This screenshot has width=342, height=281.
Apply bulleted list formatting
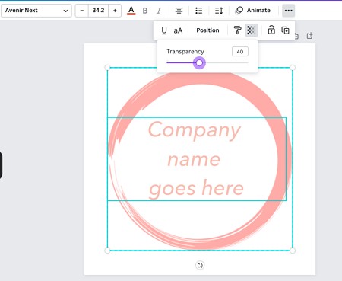coord(199,11)
